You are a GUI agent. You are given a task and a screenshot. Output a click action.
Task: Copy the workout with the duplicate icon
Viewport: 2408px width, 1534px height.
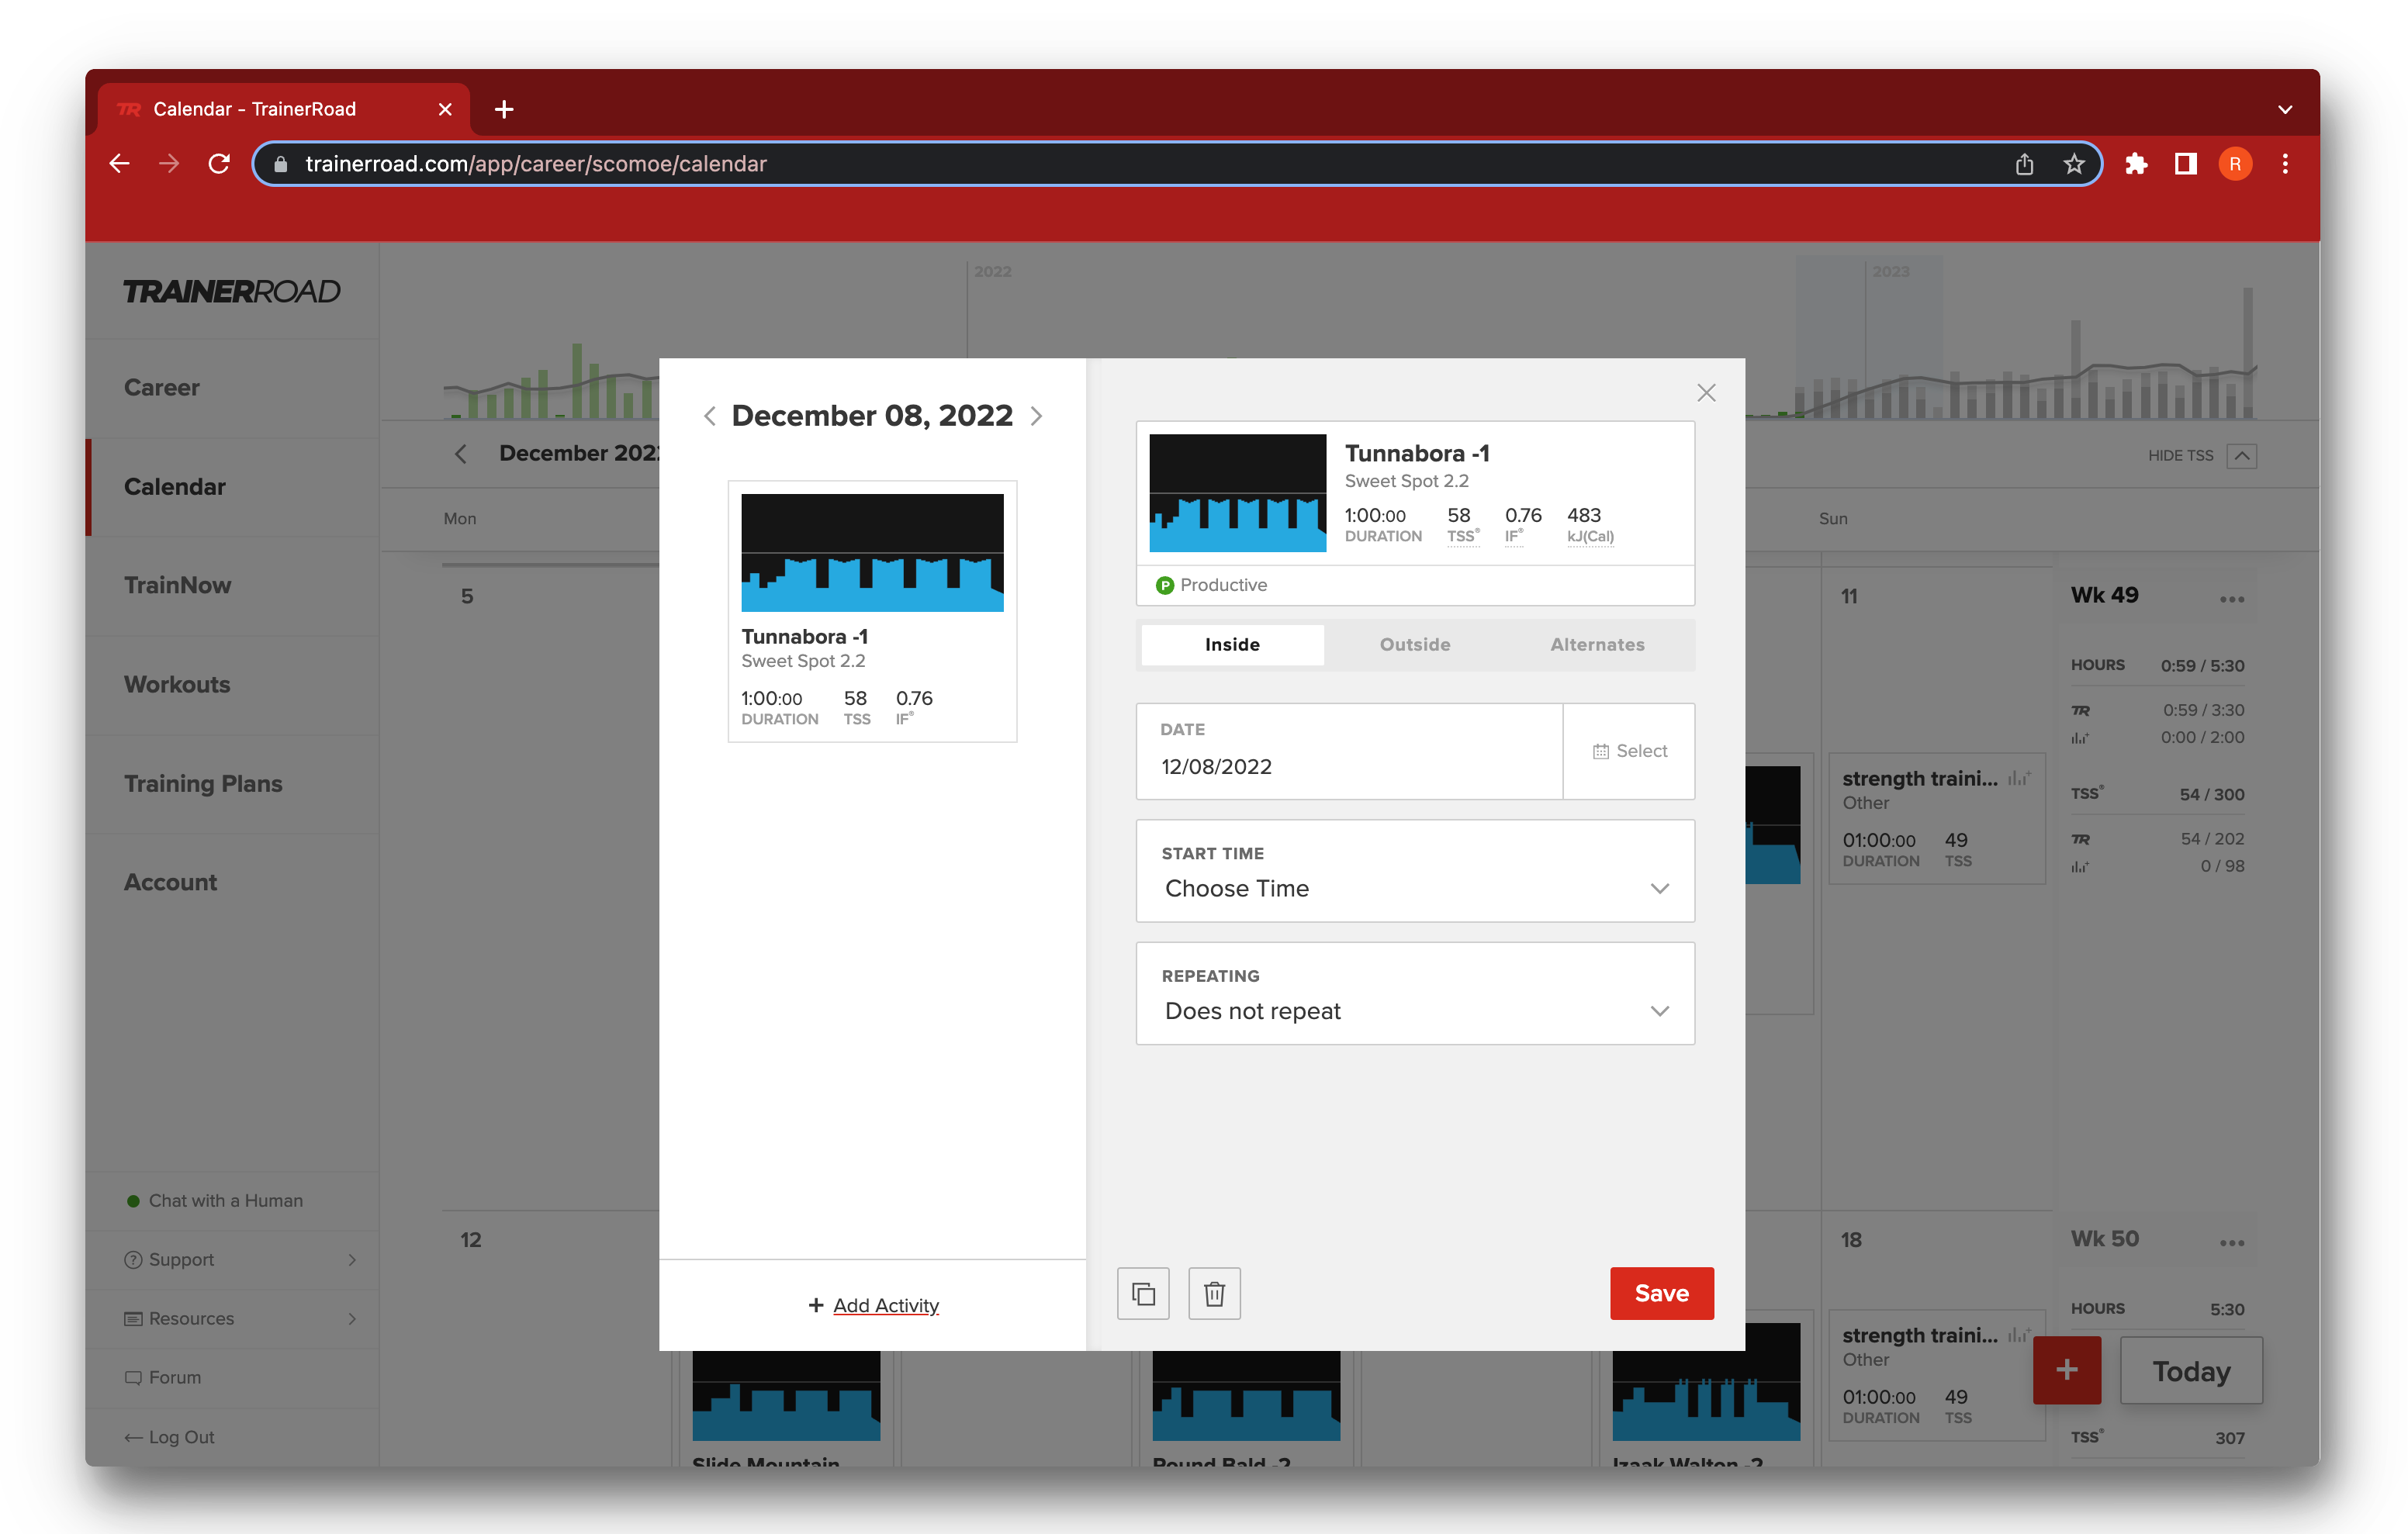(1143, 1294)
